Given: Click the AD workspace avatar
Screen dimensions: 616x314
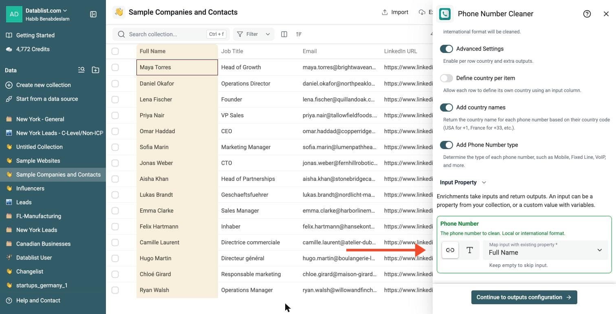Looking at the screenshot, I should coord(14,14).
